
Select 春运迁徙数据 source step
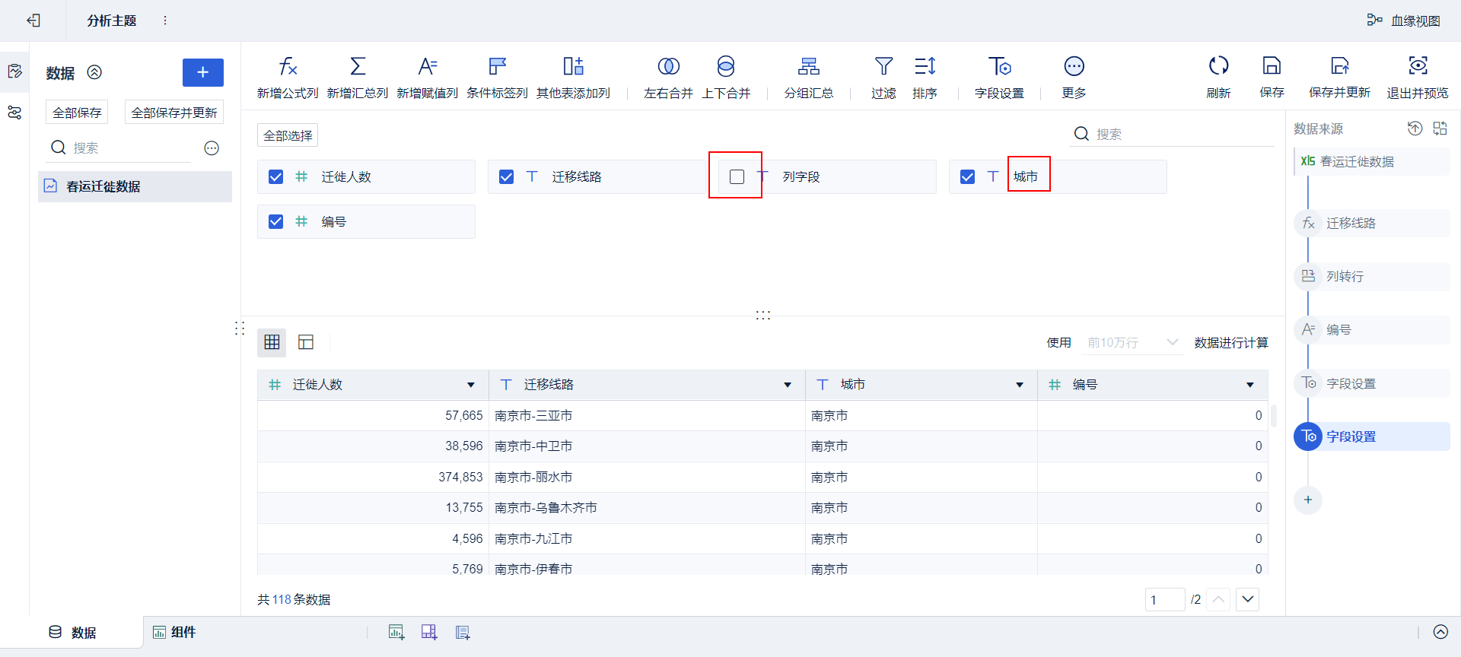(x=1372, y=162)
